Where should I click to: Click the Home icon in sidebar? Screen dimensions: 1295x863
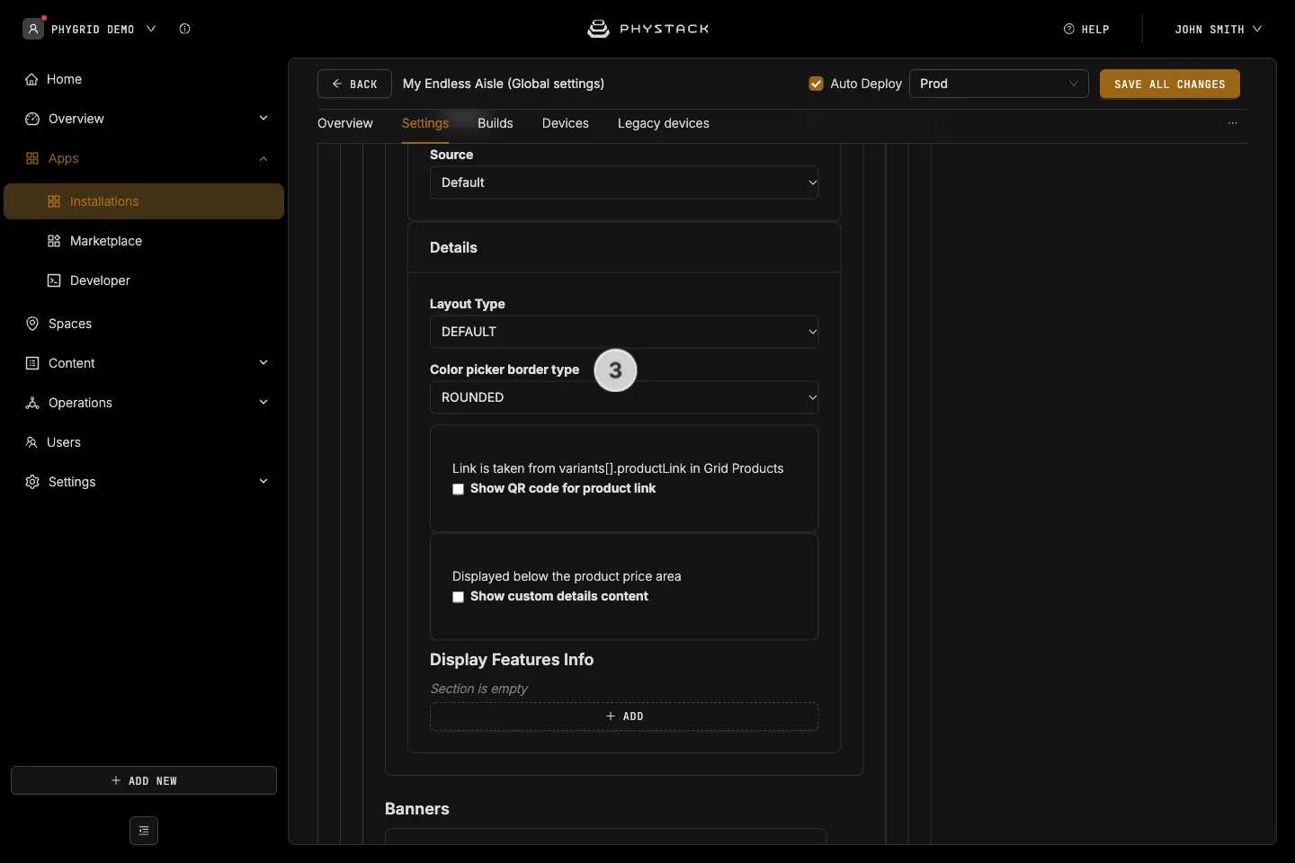(31, 79)
